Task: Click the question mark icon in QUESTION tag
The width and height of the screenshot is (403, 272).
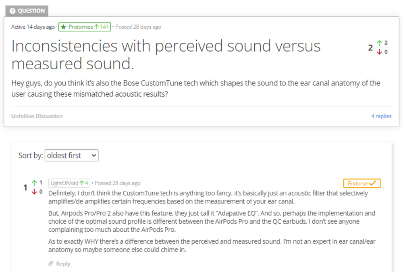Action: (x=12, y=11)
